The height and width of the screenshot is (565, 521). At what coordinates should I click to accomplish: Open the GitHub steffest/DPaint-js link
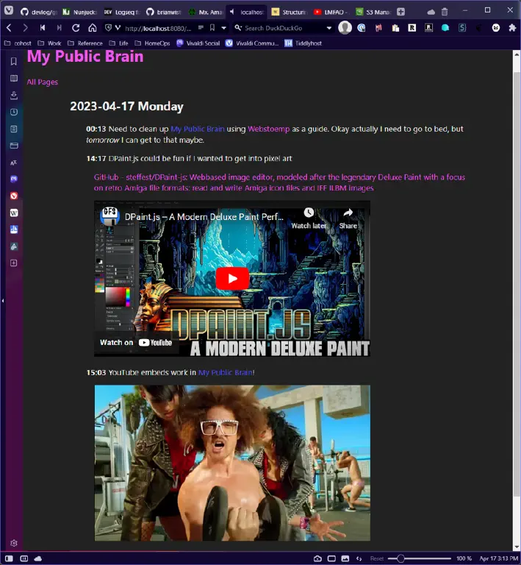click(x=279, y=182)
